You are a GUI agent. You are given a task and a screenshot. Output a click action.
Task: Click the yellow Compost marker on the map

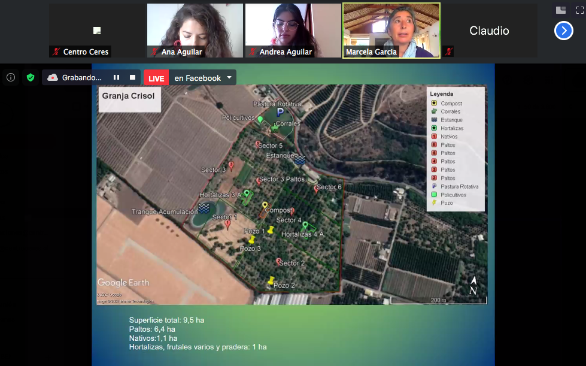click(265, 205)
